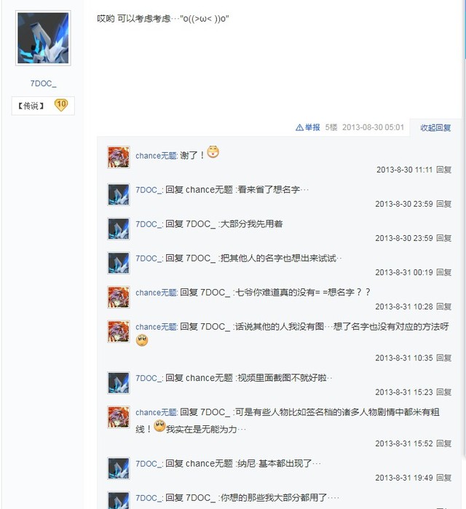Image resolution: width=466 pixels, height=509 pixels.
Task: Click the laughing emoji after 谢了！
Action: pyautogui.click(x=213, y=152)
